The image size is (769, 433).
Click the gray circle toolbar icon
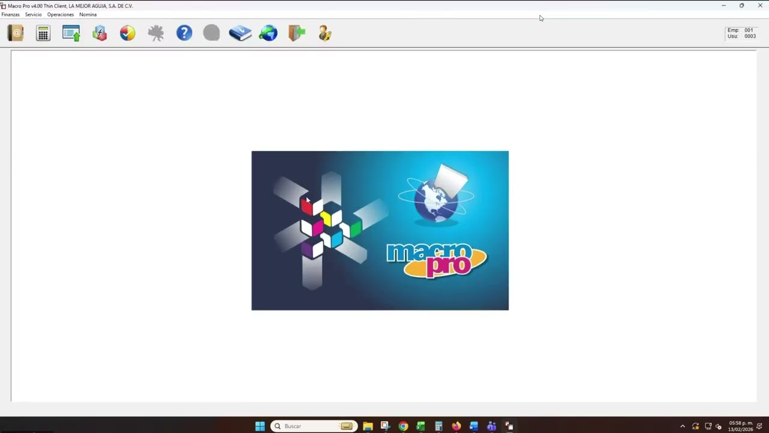[211, 32]
